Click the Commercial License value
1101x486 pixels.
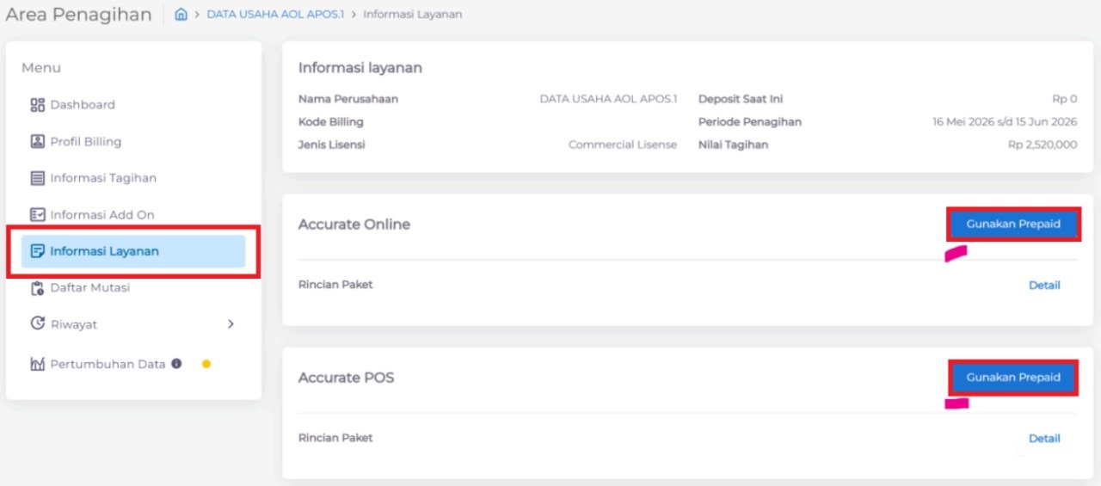(623, 145)
